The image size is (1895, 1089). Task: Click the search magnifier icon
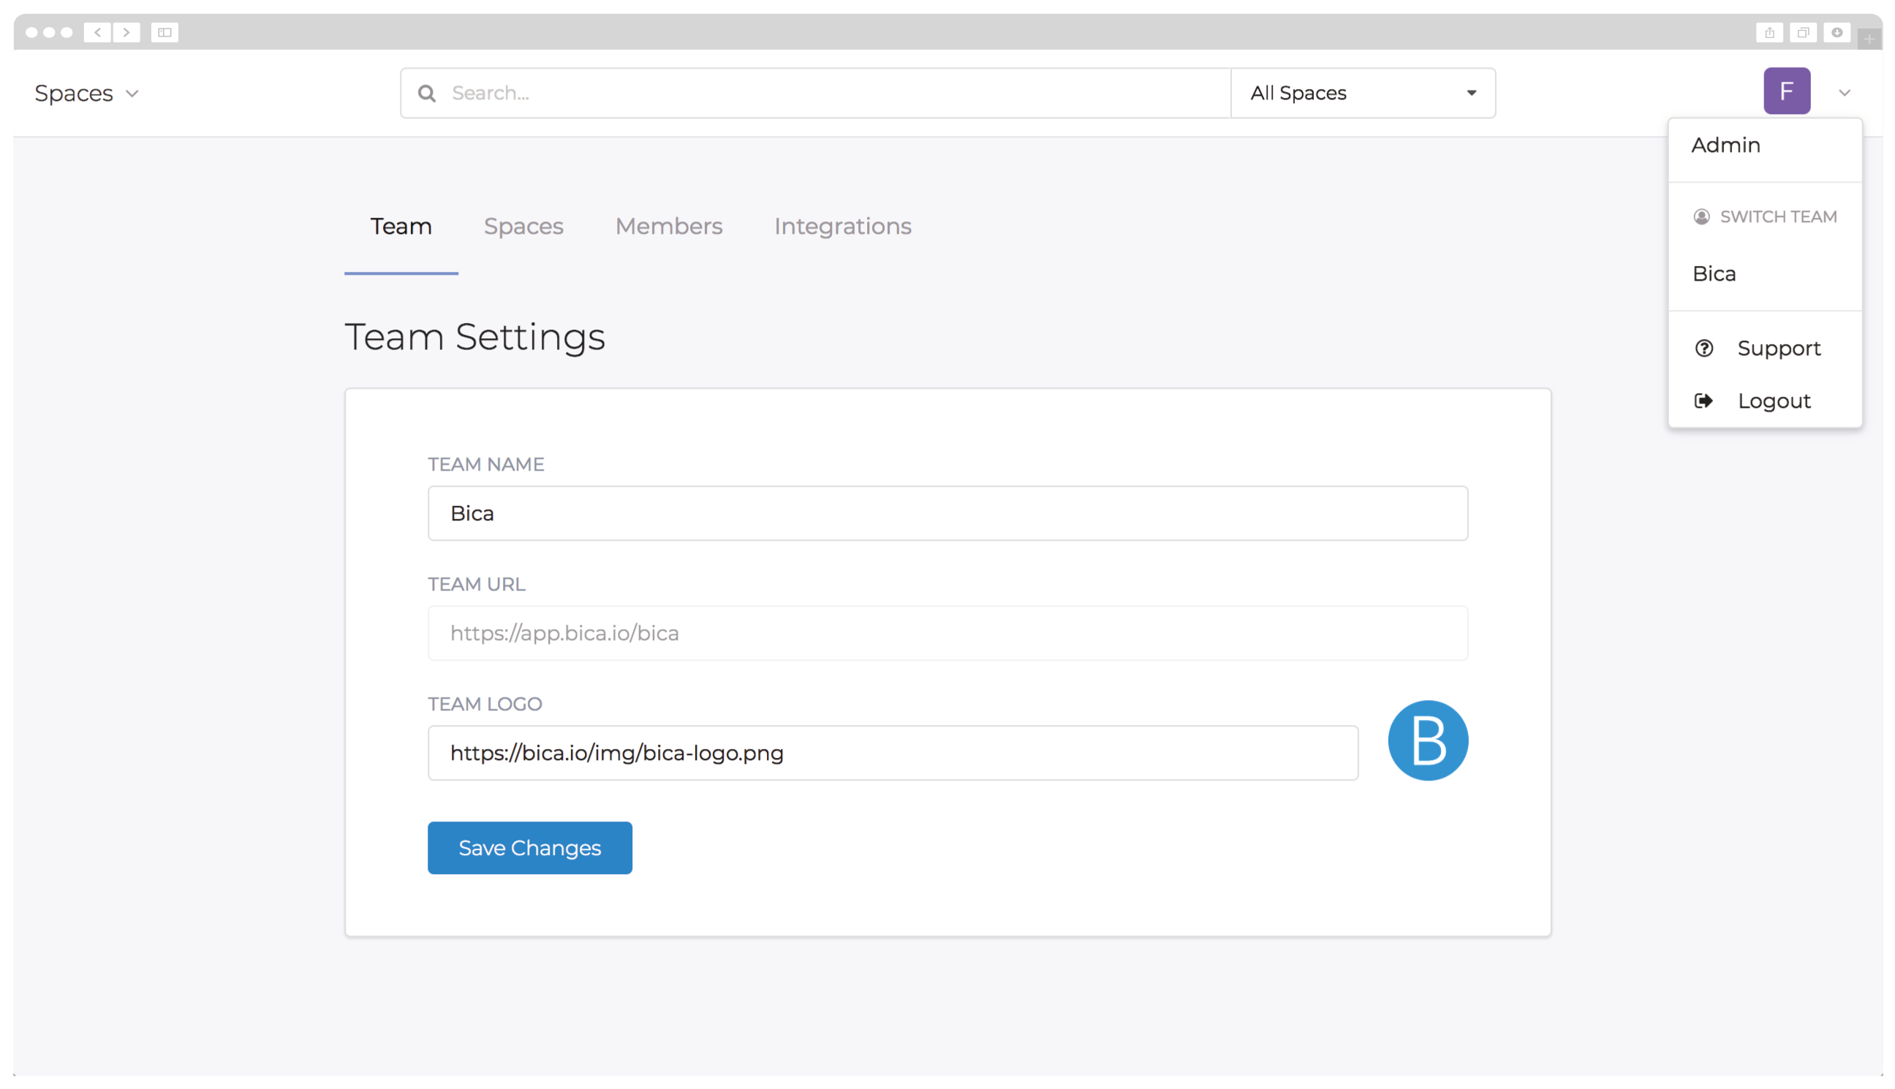coord(426,93)
